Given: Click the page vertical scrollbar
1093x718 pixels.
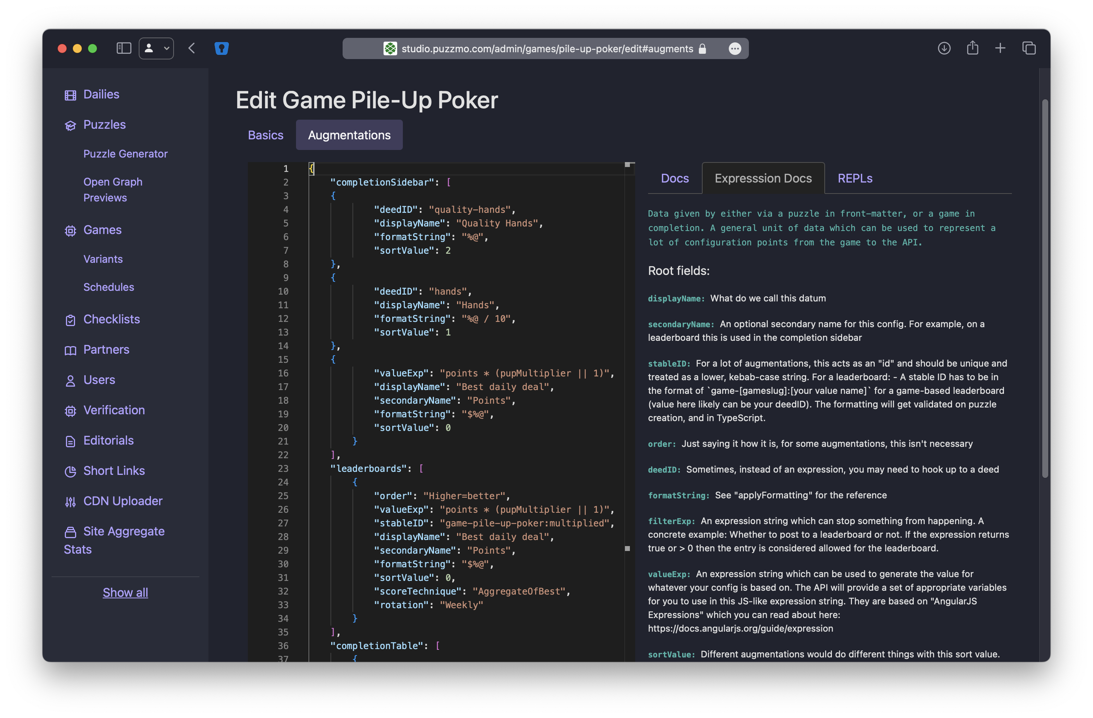Looking at the screenshot, I should click(1045, 288).
